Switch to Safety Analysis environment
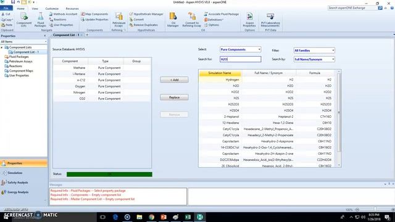 click(23, 183)
